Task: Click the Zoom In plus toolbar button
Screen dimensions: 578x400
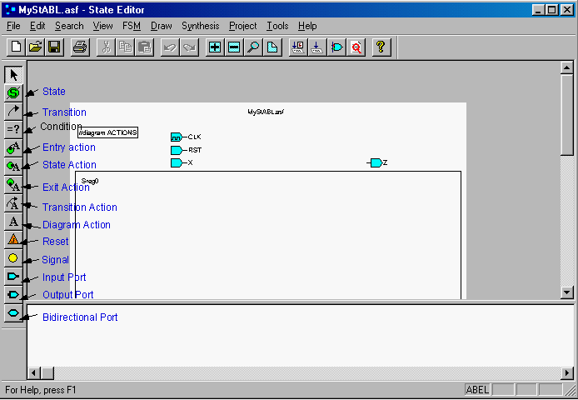Action: [x=215, y=47]
